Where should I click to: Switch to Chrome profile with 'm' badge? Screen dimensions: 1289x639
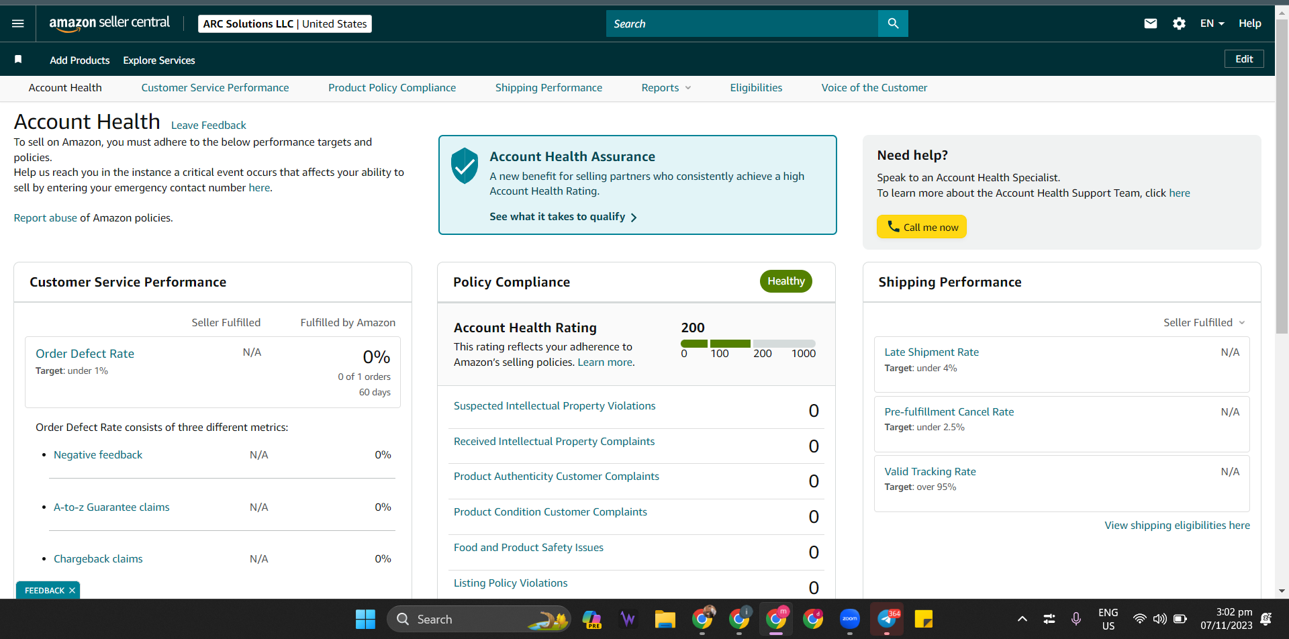coord(777,619)
